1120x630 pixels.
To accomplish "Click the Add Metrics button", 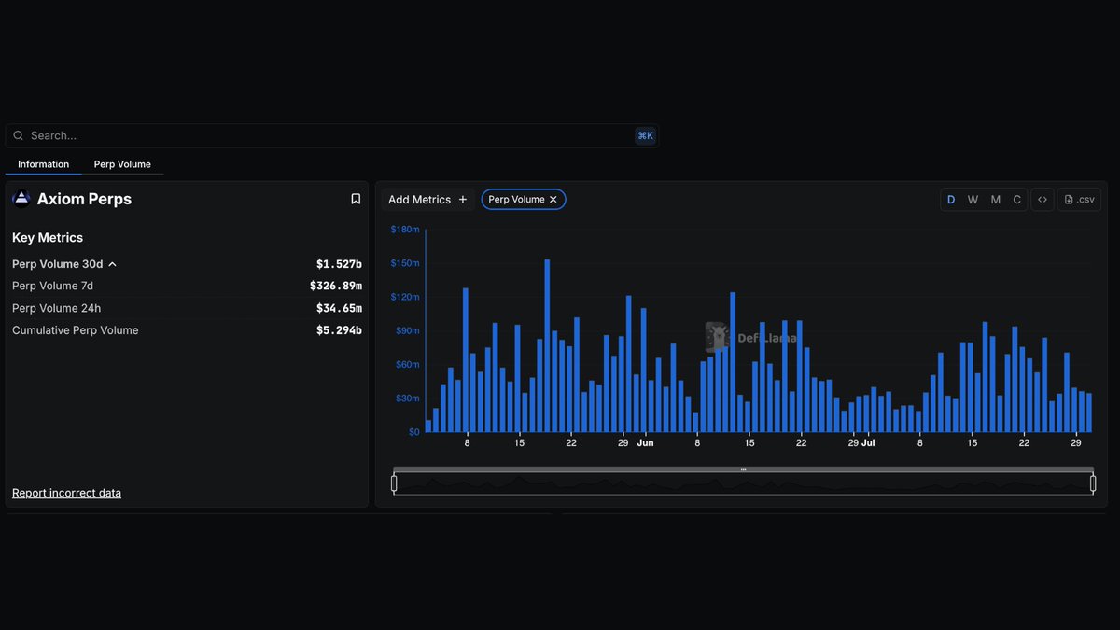I will click(427, 200).
